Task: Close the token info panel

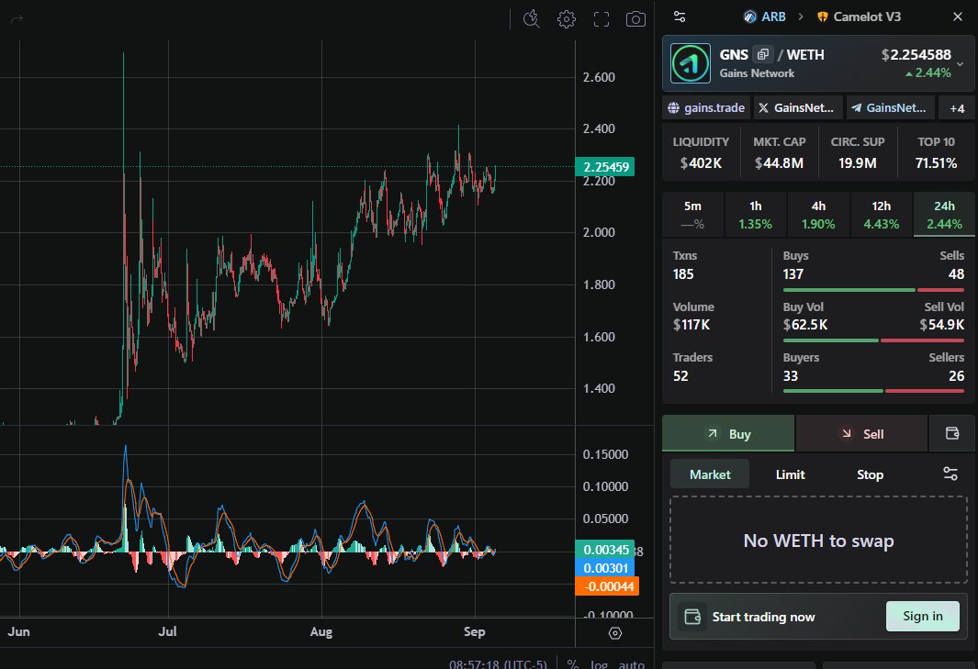Action: 958,17
